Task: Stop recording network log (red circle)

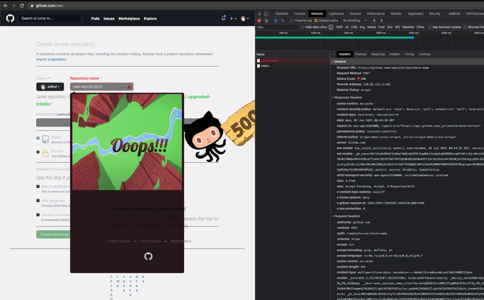Action: pyautogui.click(x=259, y=21)
